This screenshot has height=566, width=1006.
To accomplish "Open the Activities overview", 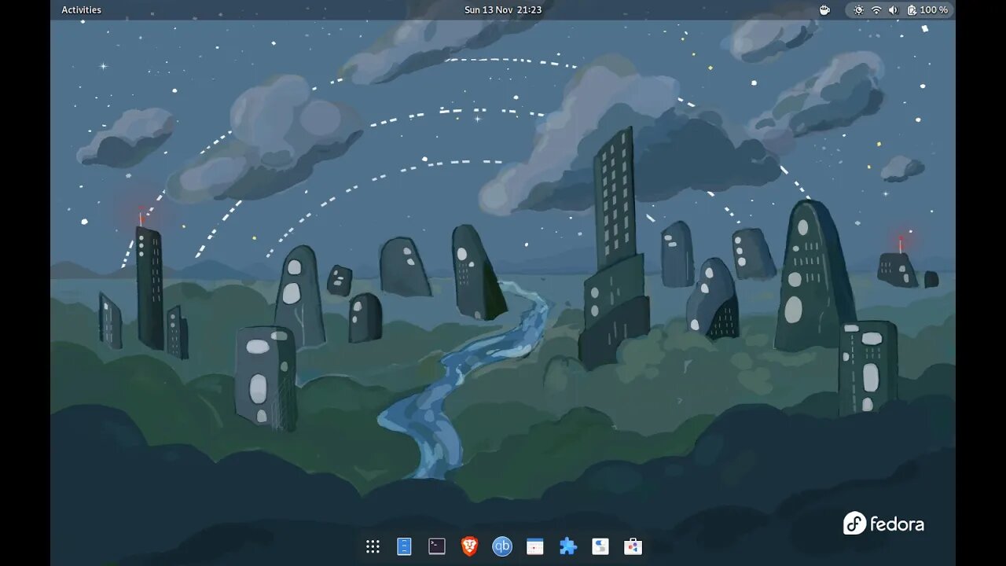I will (82, 10).
